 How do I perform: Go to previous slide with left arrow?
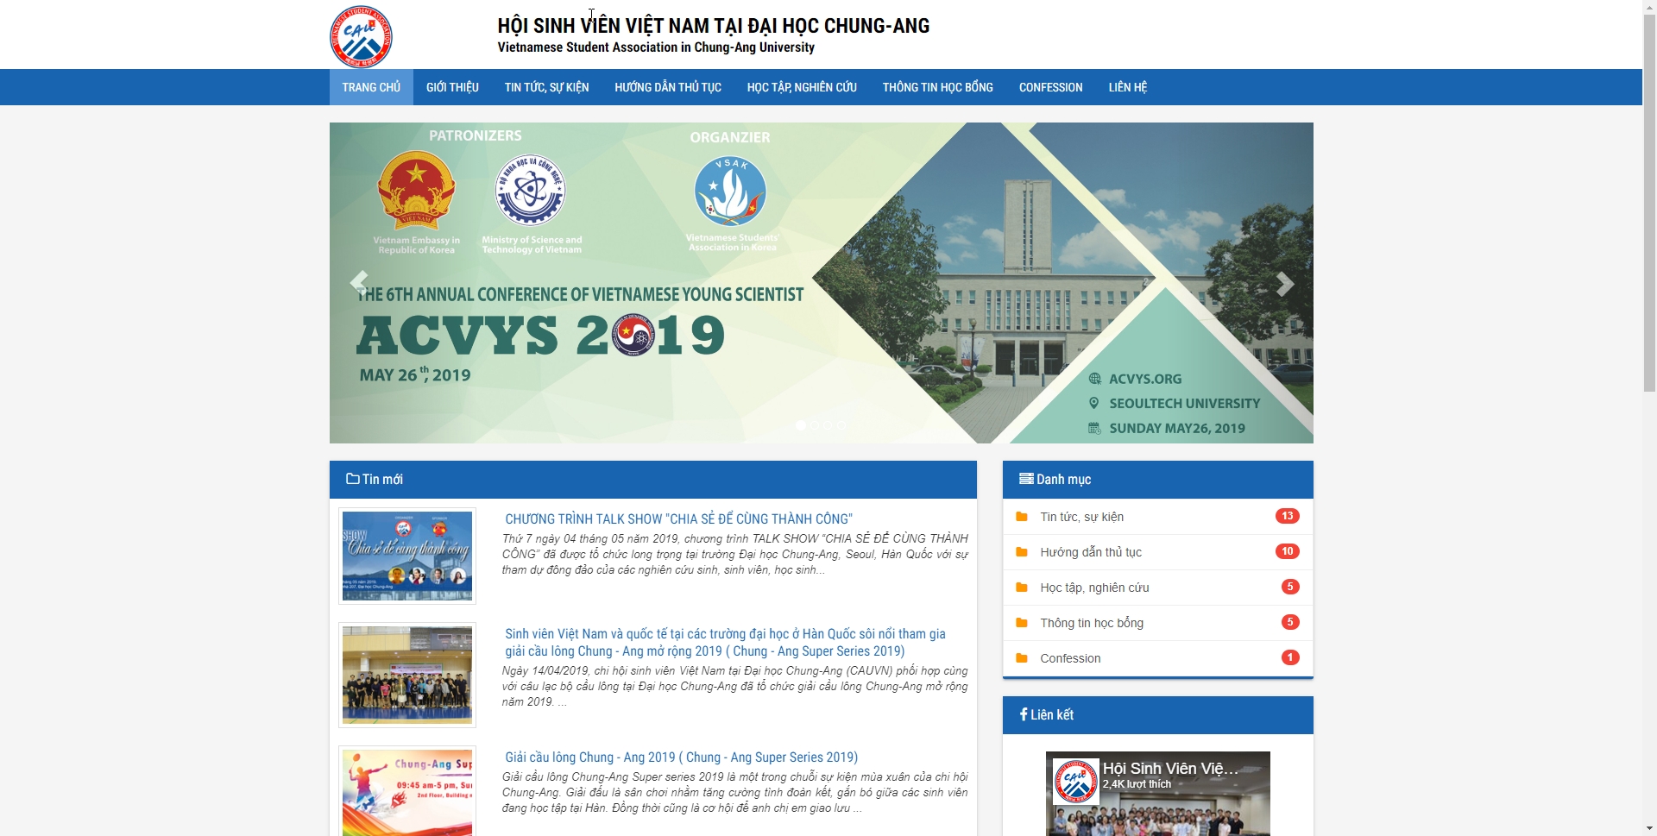click(x=359, y=283)
